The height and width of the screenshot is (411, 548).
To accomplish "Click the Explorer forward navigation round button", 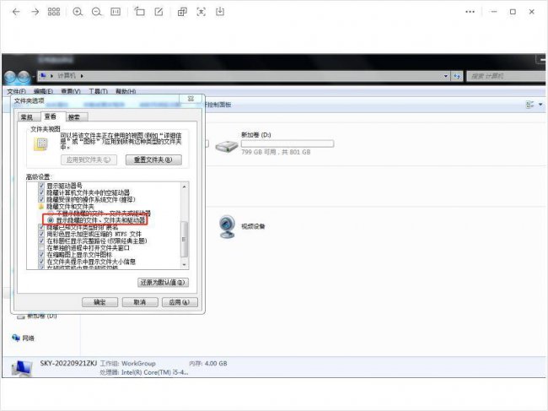I will (x=24, y=77).
